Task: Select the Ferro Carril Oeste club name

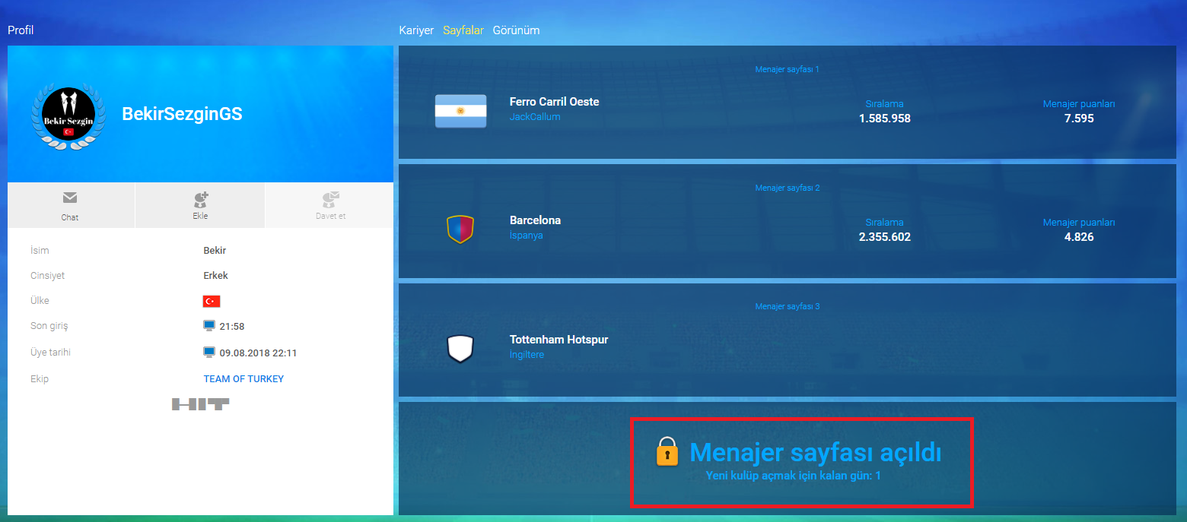Action: click(x=555, y=102)
